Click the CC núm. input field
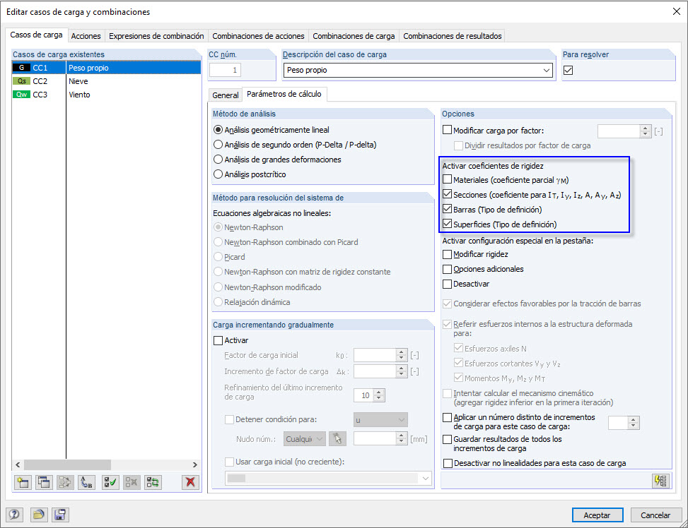688x528 pixels. point(225,70)
